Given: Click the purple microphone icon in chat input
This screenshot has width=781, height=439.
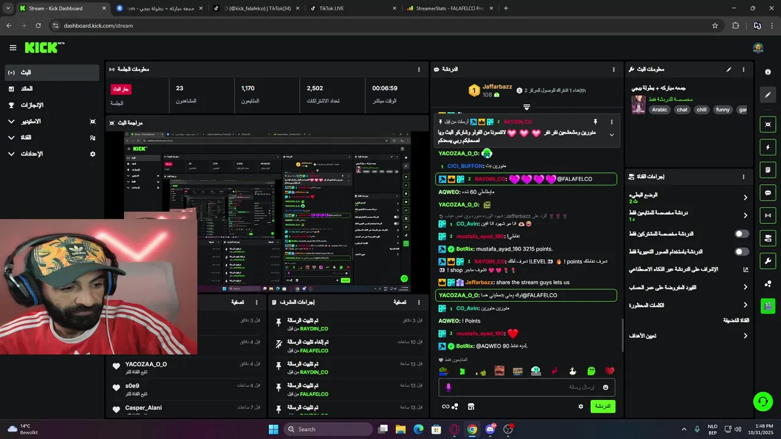Looking at the screenshot, I should (x=448, y=387).
